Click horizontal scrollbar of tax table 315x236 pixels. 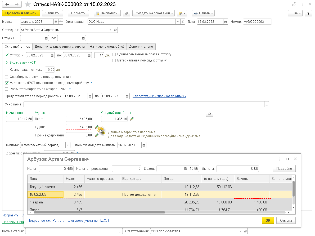coord(100,212)
